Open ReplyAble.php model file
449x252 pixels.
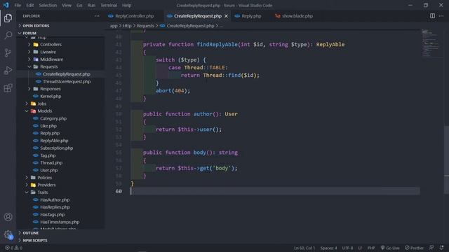(54, 141)
